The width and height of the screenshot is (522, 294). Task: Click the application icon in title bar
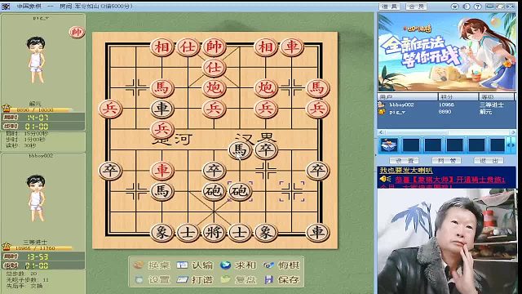[6, 7]
